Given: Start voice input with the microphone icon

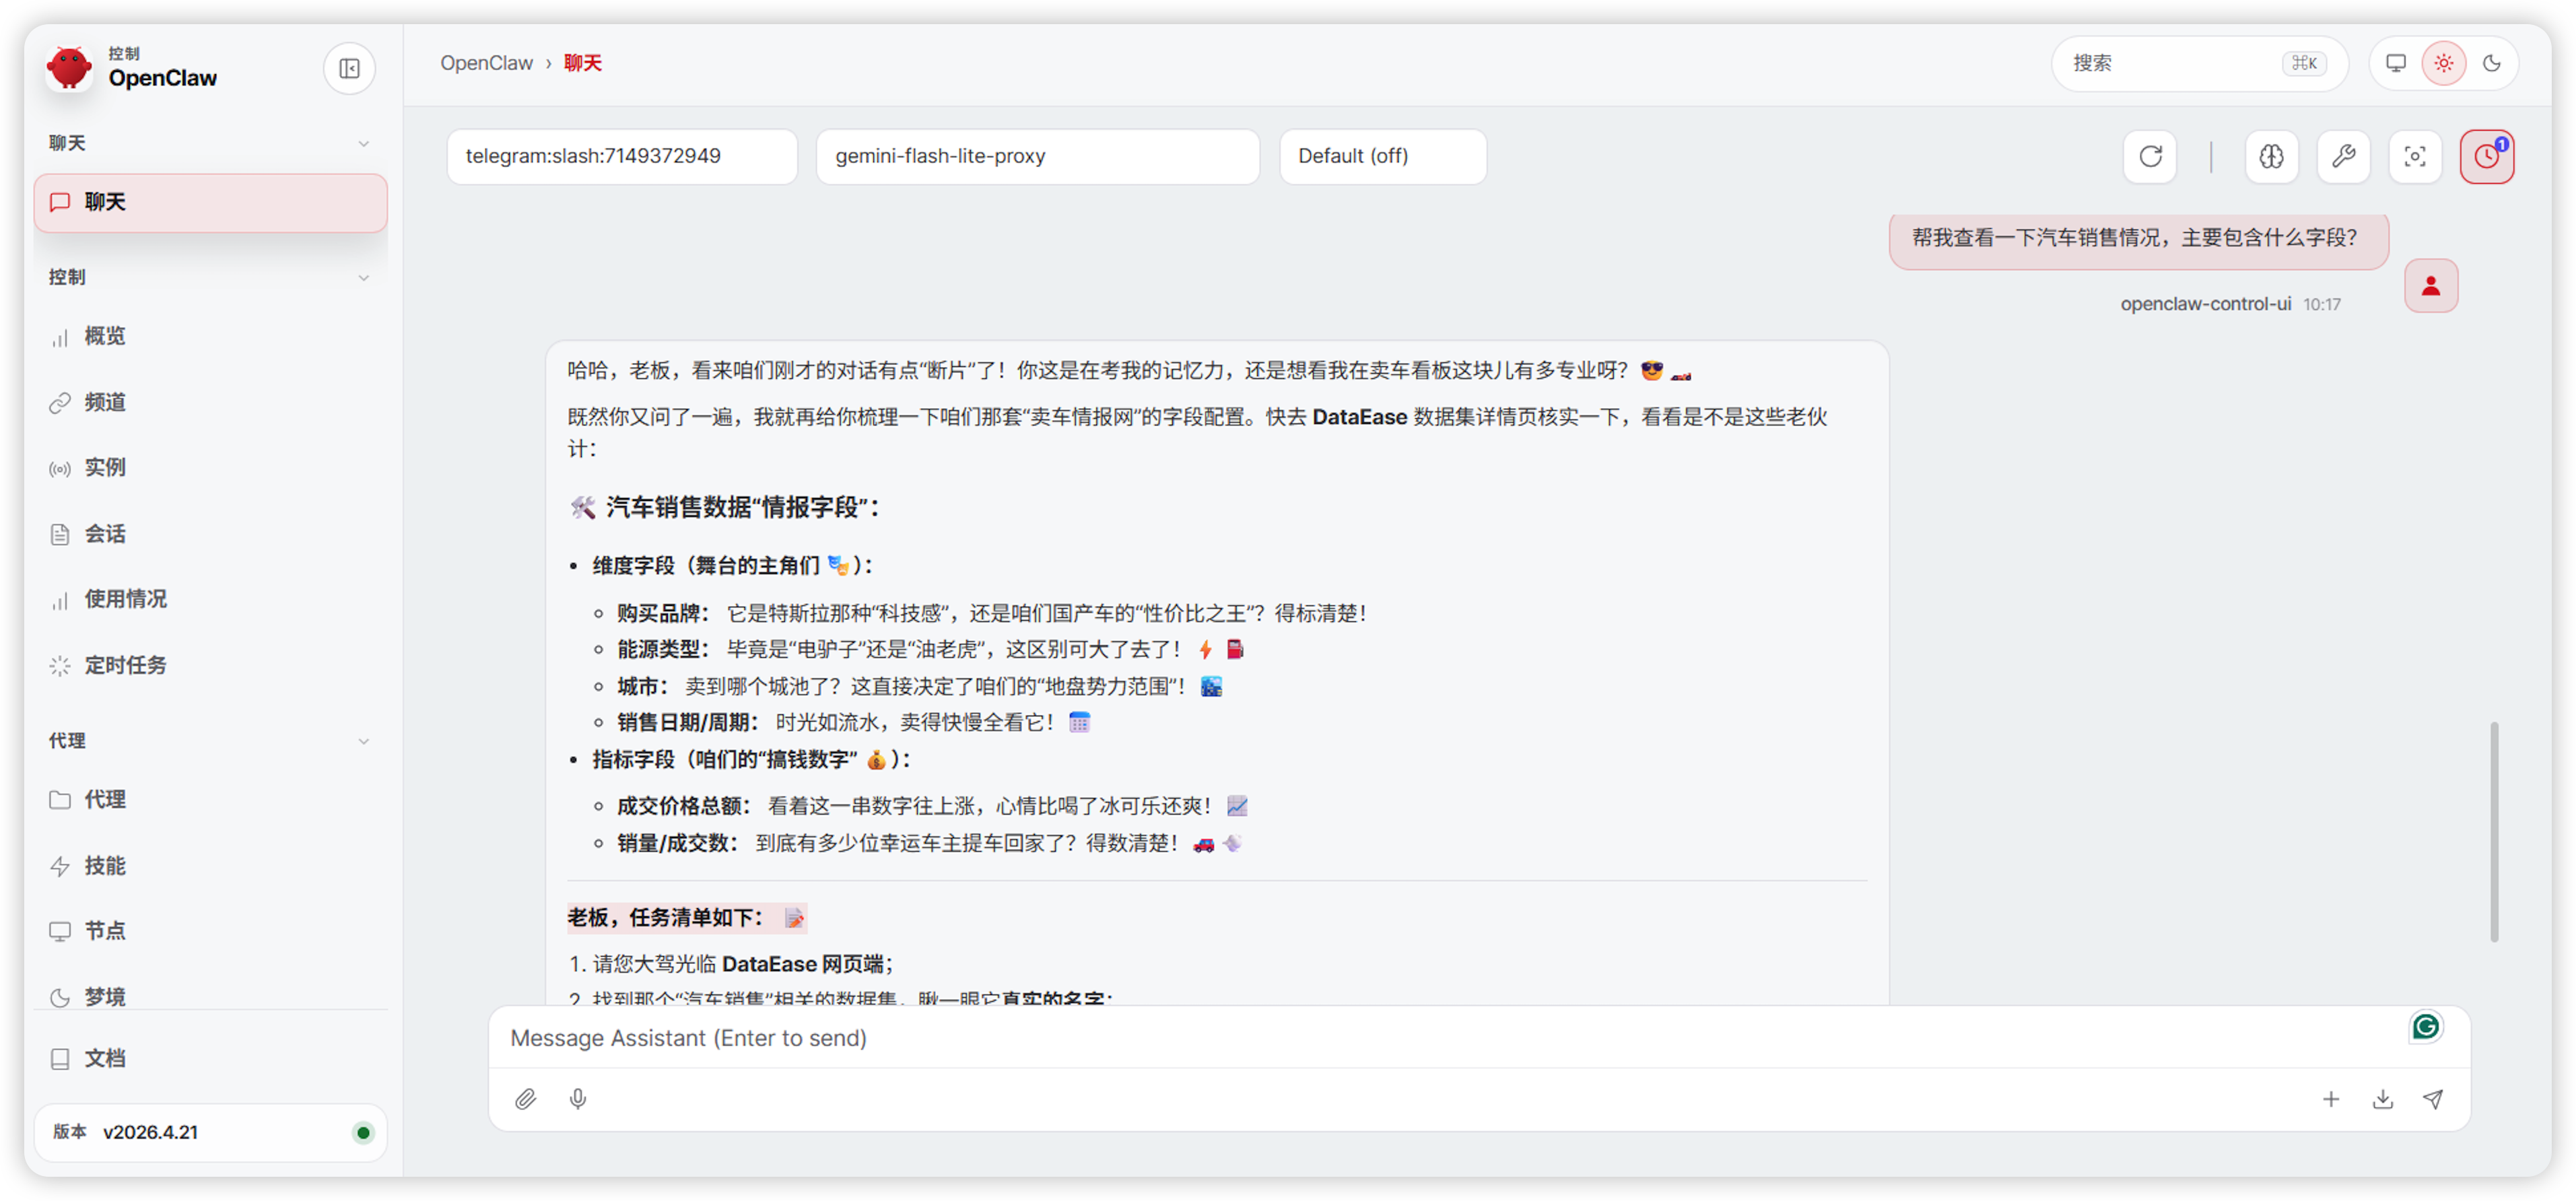Looking at the screenshot, I should [578, 1099].
